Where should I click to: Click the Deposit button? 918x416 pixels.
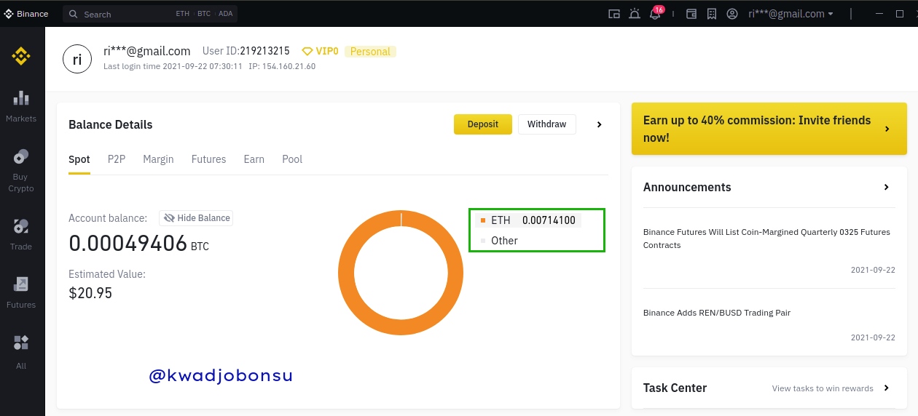point(483,124)
